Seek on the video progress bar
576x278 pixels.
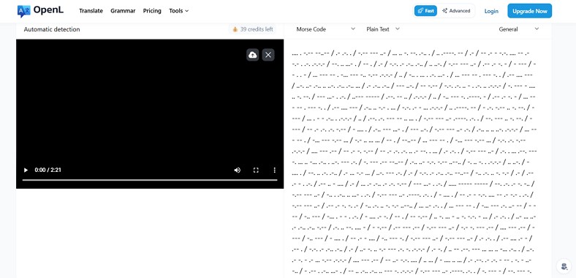coord(150,180)
